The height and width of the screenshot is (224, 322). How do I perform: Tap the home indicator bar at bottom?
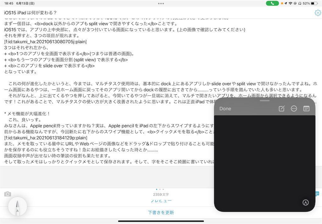point(161,221)
